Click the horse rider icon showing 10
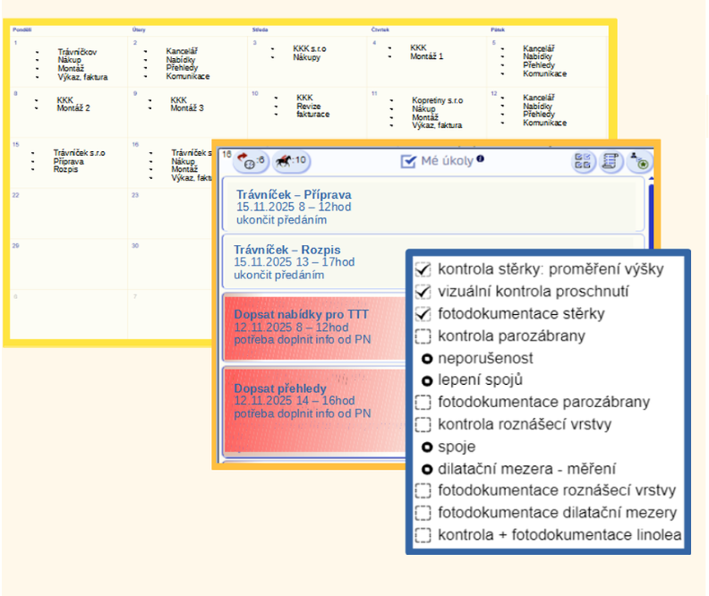 (x=291, y=162)
